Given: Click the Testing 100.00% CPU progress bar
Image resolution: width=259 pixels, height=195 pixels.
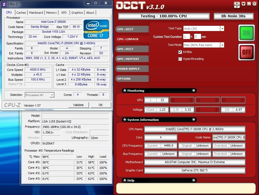Looking at the screenshot, I should coord(164,16).
